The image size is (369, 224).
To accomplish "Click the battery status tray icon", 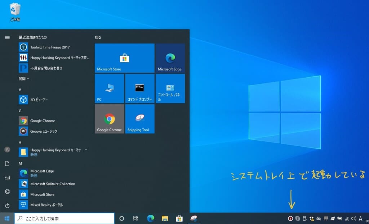I will coord(339,219).
